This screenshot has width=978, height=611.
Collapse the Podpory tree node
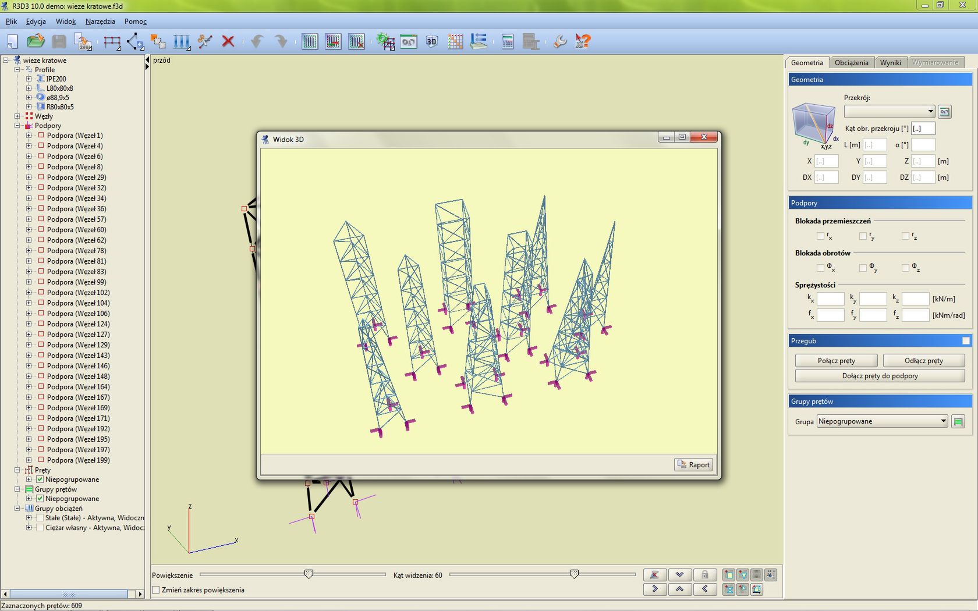coord(17,126)
